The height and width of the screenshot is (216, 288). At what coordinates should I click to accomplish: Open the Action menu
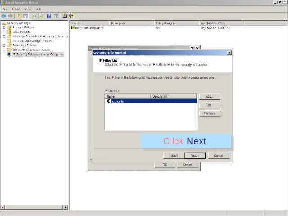click(16, 9)
